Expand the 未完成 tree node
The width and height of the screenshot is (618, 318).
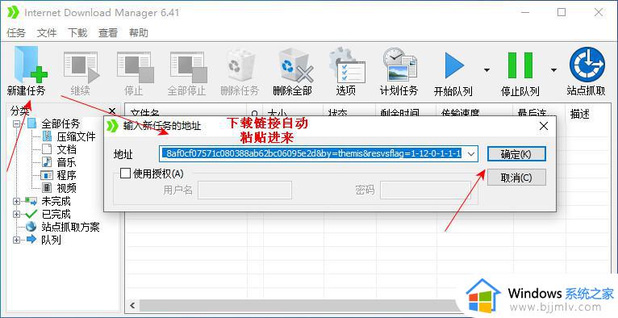pyautogui.click(x=16, y=201)
